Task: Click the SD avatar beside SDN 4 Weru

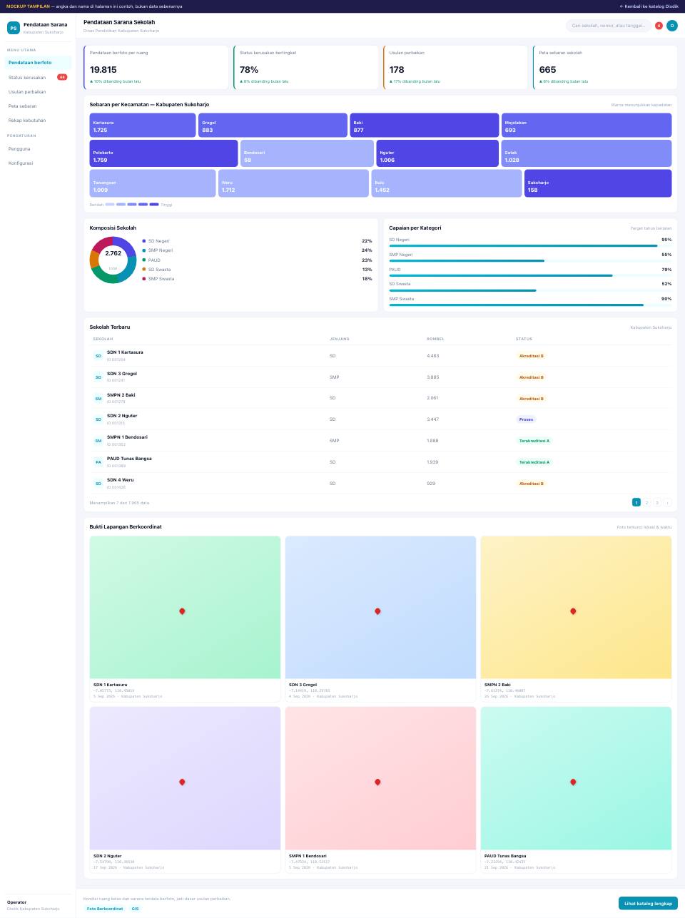Action: [98, 484]
